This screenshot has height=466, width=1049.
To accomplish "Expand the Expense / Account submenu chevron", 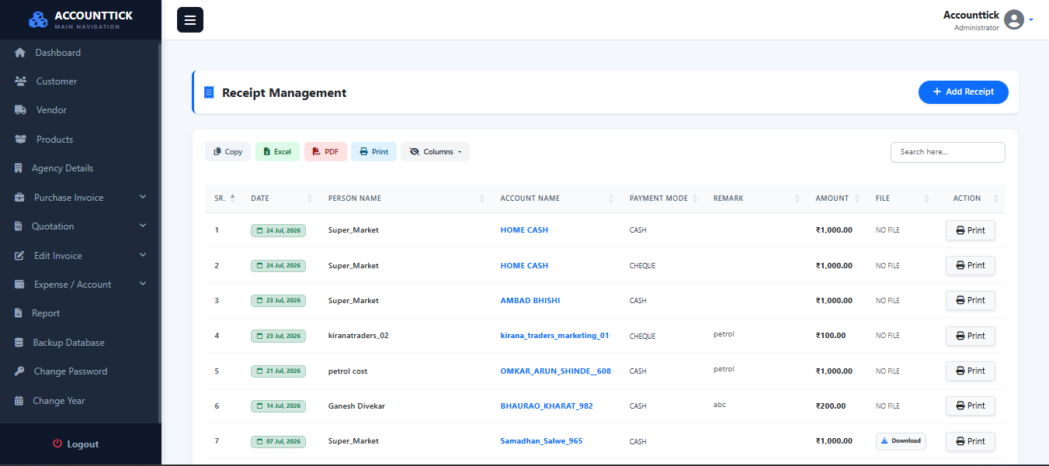I will pos(143,284).
